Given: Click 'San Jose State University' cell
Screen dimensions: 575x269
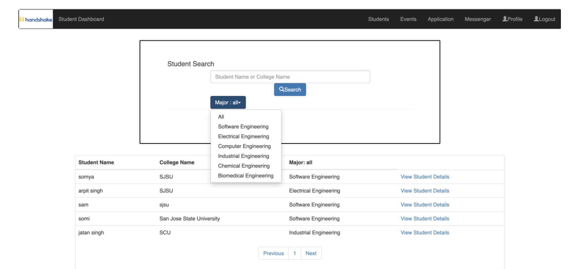Looking at the screenshot, I should [x=190, y=218].
